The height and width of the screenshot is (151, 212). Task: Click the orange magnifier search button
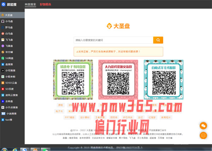158,40
